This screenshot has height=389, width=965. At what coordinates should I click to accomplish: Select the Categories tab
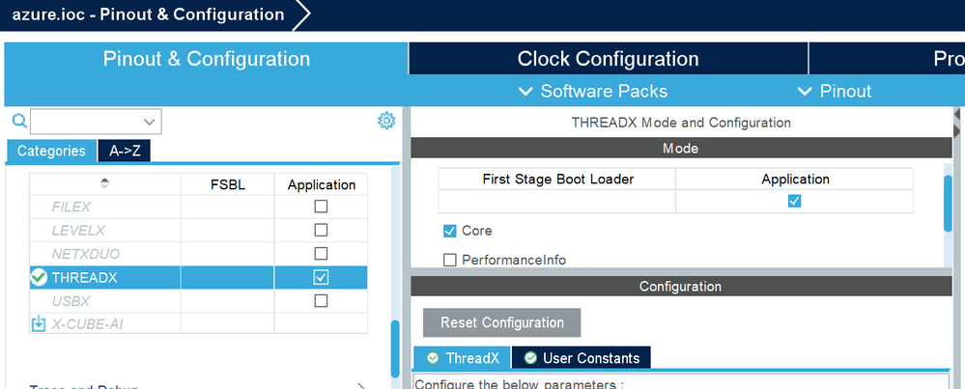point(51,151)
